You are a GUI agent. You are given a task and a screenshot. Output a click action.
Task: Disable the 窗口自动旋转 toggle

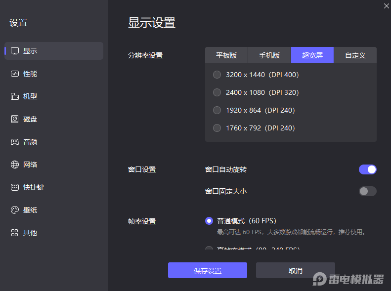368,169
